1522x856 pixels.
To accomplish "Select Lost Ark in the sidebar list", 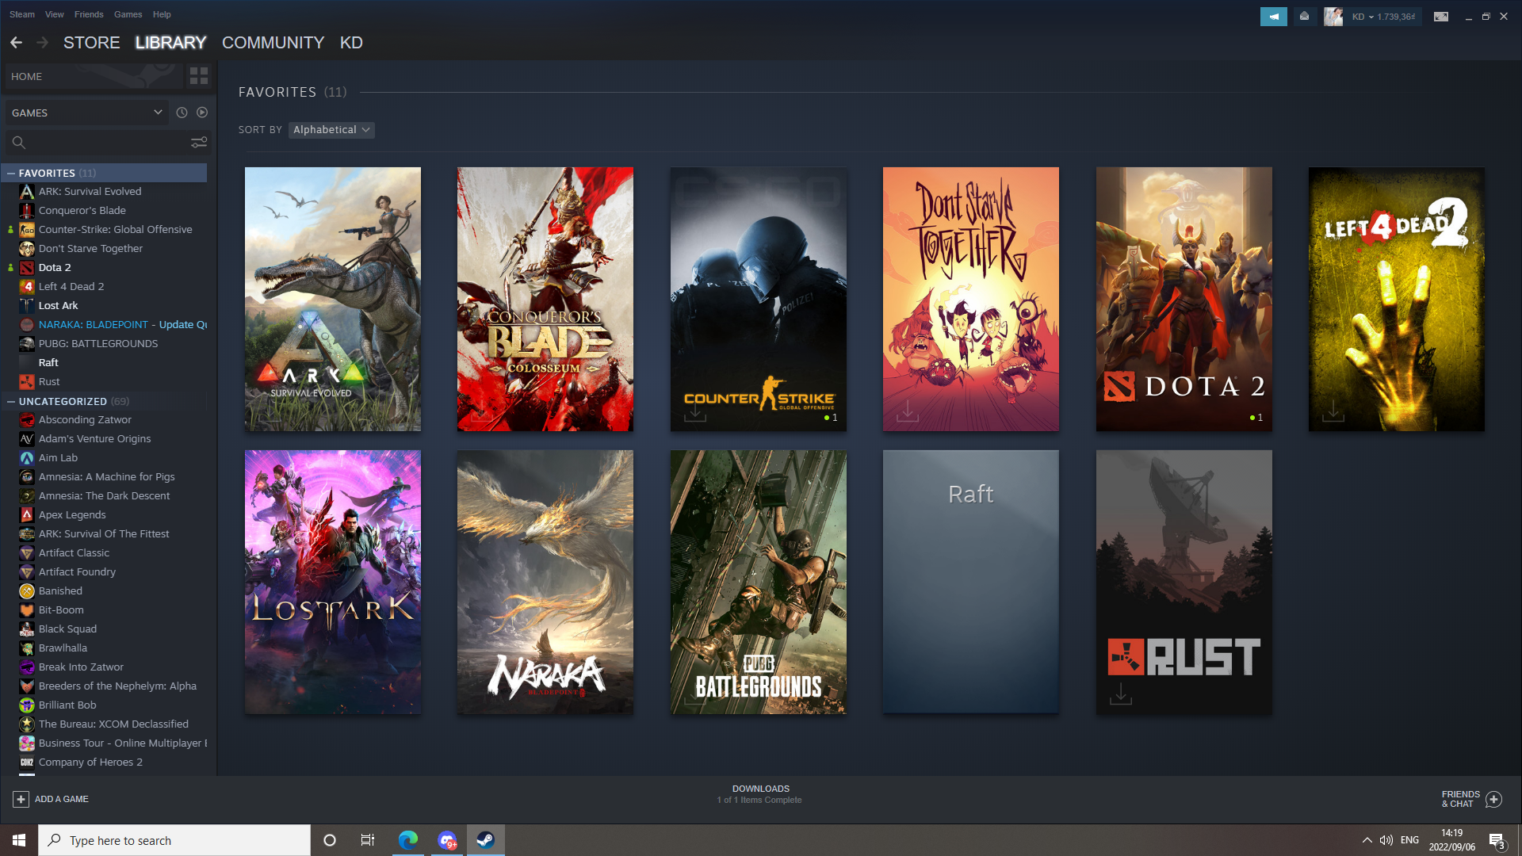I will coord(58,305).
